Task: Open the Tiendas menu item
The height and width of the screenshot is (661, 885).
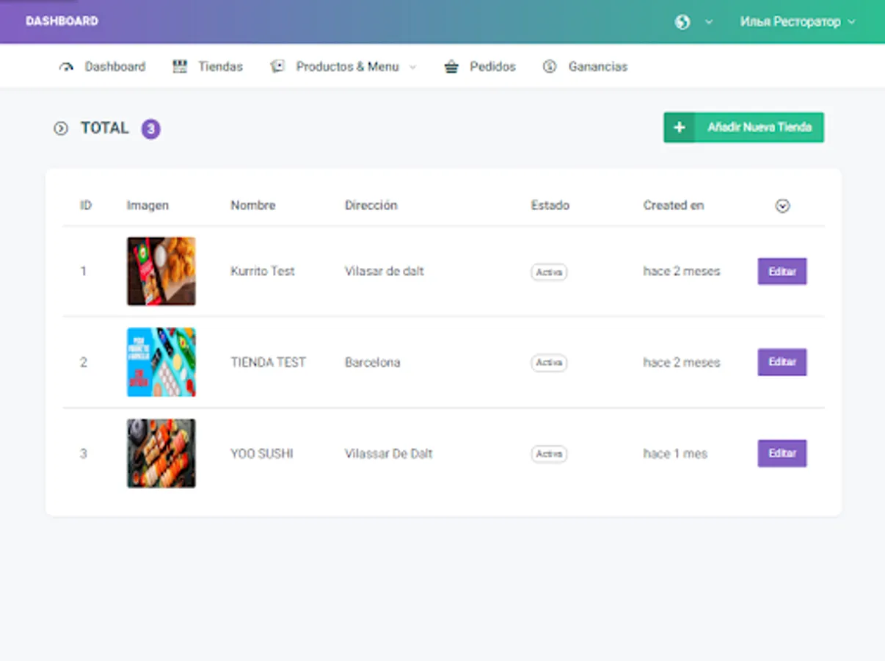Action: (220, 67)
